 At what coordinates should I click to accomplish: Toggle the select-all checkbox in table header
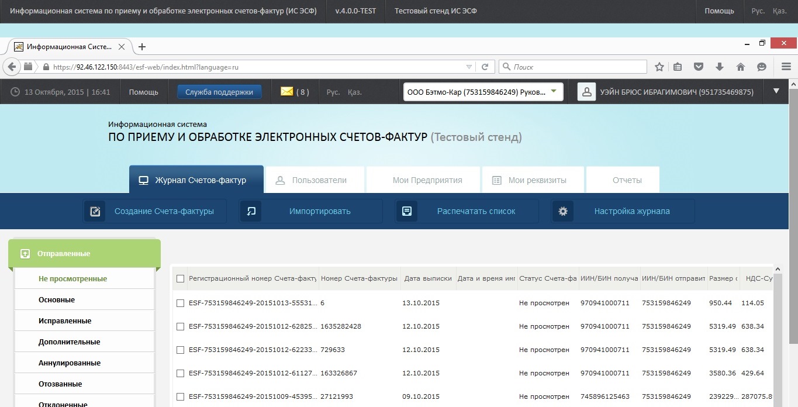(181, 279)
